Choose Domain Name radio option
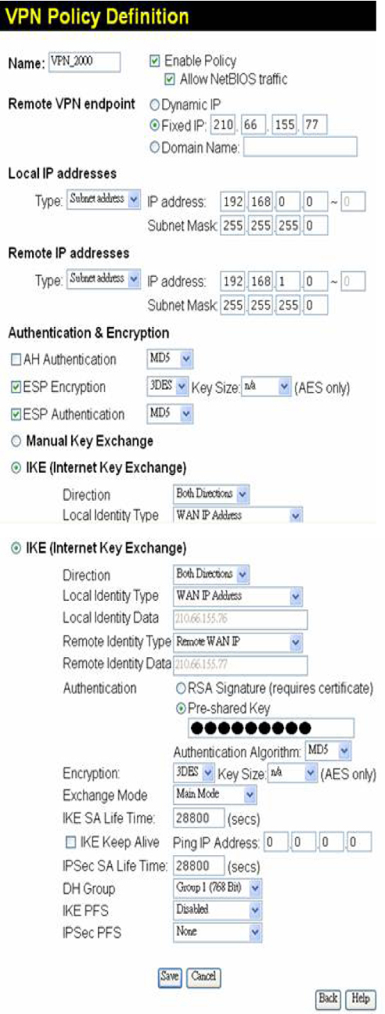Image resolution: width=385 pixels, height=1014 pixels. [x=154, y=146]
